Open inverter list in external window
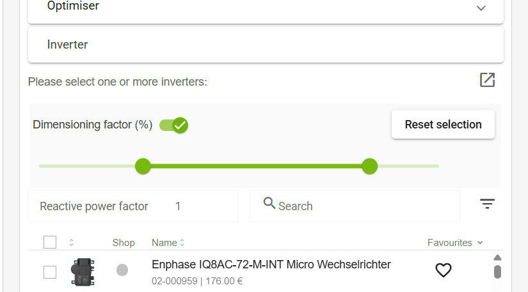This screenshot has height=292, width=528. [x=487, y=80]
